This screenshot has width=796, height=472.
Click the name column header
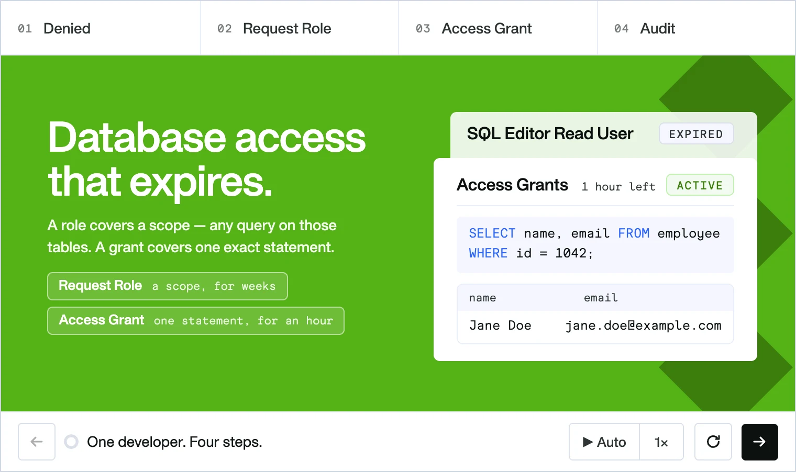482,298
